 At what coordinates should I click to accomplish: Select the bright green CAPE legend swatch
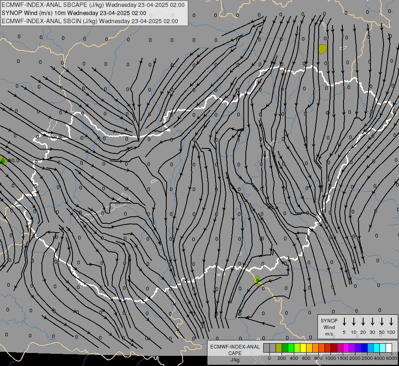click(x=291, y=348)
